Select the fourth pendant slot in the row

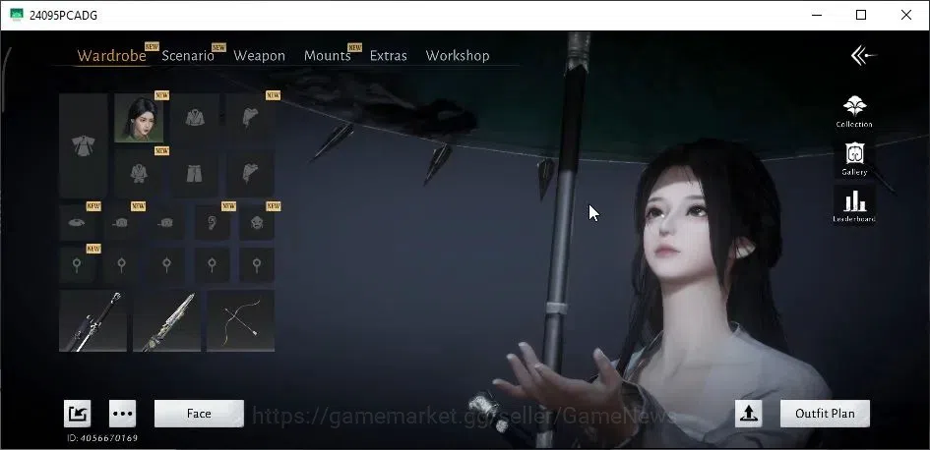tap(212, 264)
